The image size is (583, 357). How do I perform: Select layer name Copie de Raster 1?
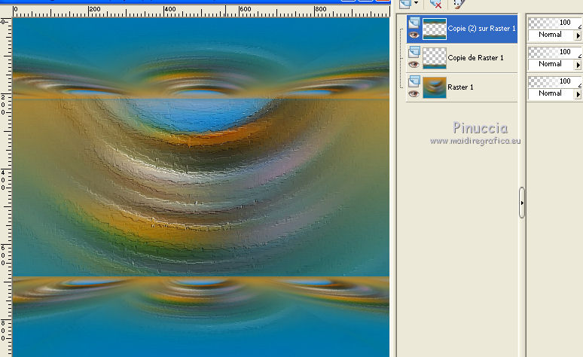pos(475,58)
